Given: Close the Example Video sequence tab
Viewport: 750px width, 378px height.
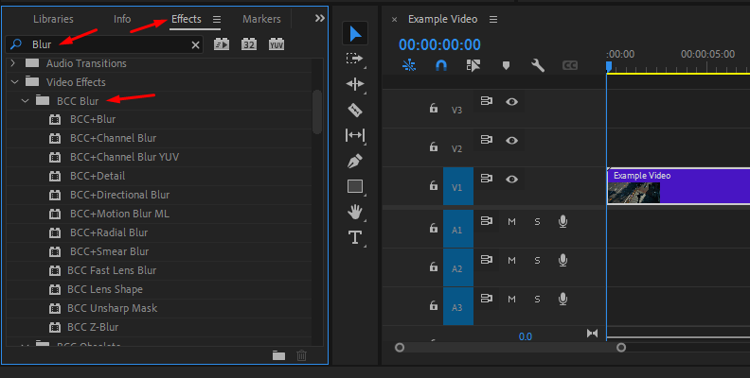Looking at the screenshot, I should [x=394, y=20].
